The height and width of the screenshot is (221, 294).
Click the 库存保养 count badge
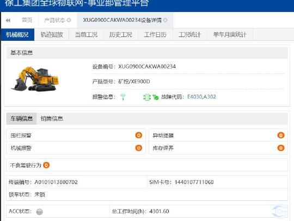coord(281,148)
